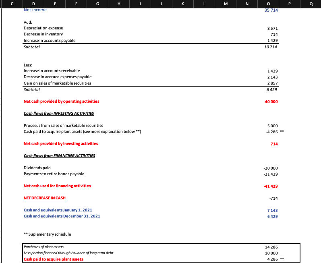This screenshot has width=321, height=263.
Task: Select '** Suplementary schedule' note
Action: 48,234
